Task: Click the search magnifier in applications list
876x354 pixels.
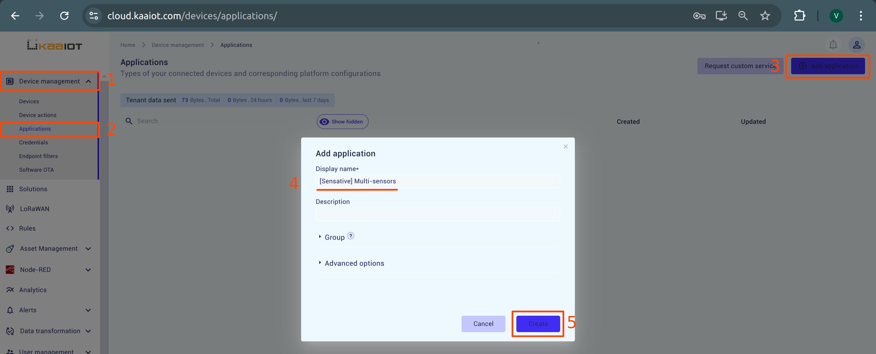Action: coord(129,121)
